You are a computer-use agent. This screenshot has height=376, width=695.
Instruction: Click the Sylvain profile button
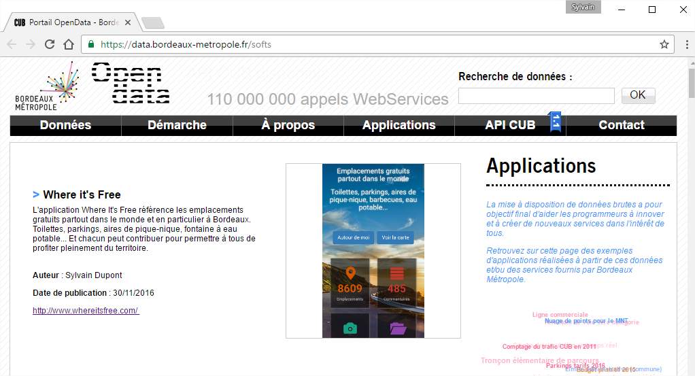coord(583,7)
